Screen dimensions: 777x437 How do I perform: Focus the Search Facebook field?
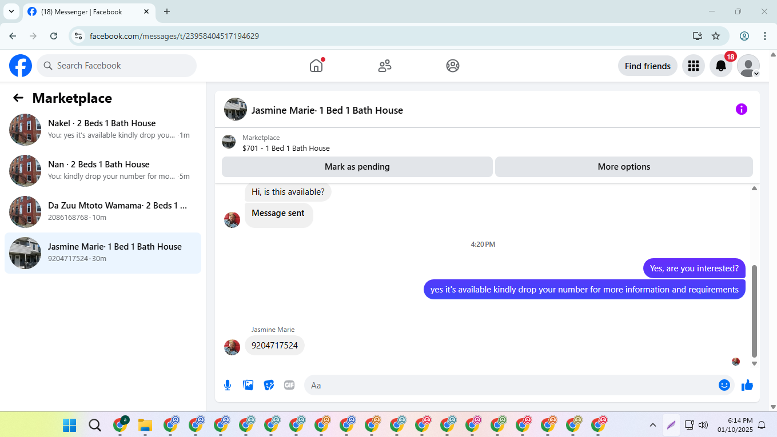pos(117,66)
